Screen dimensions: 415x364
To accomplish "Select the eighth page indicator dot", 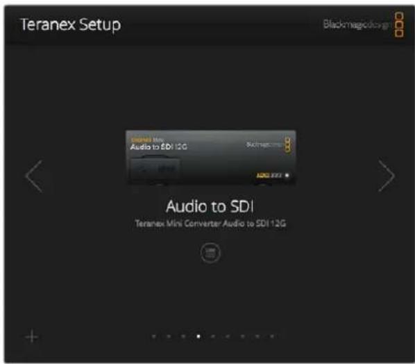I will 257,336.
